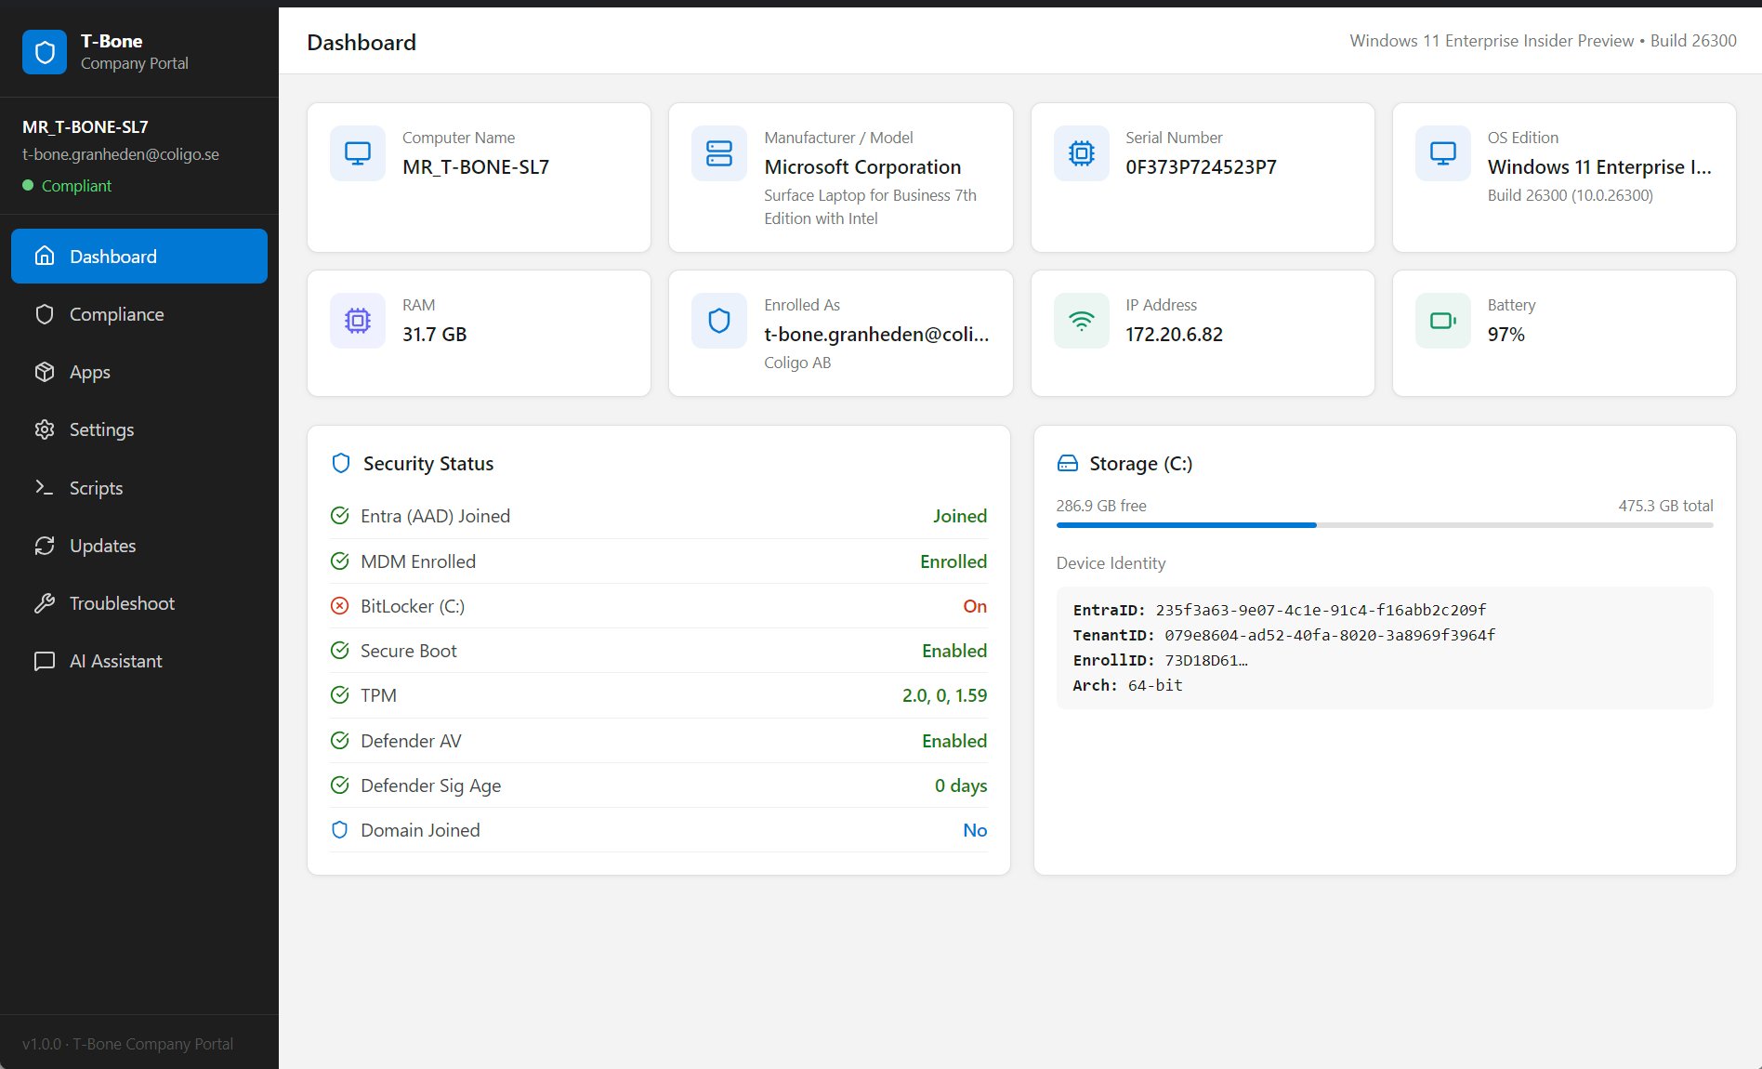The width and height of the screenshot is (1762, 1069).
Task: Click the T-Bone shield logo icon
Action: [x=45, y=52]
